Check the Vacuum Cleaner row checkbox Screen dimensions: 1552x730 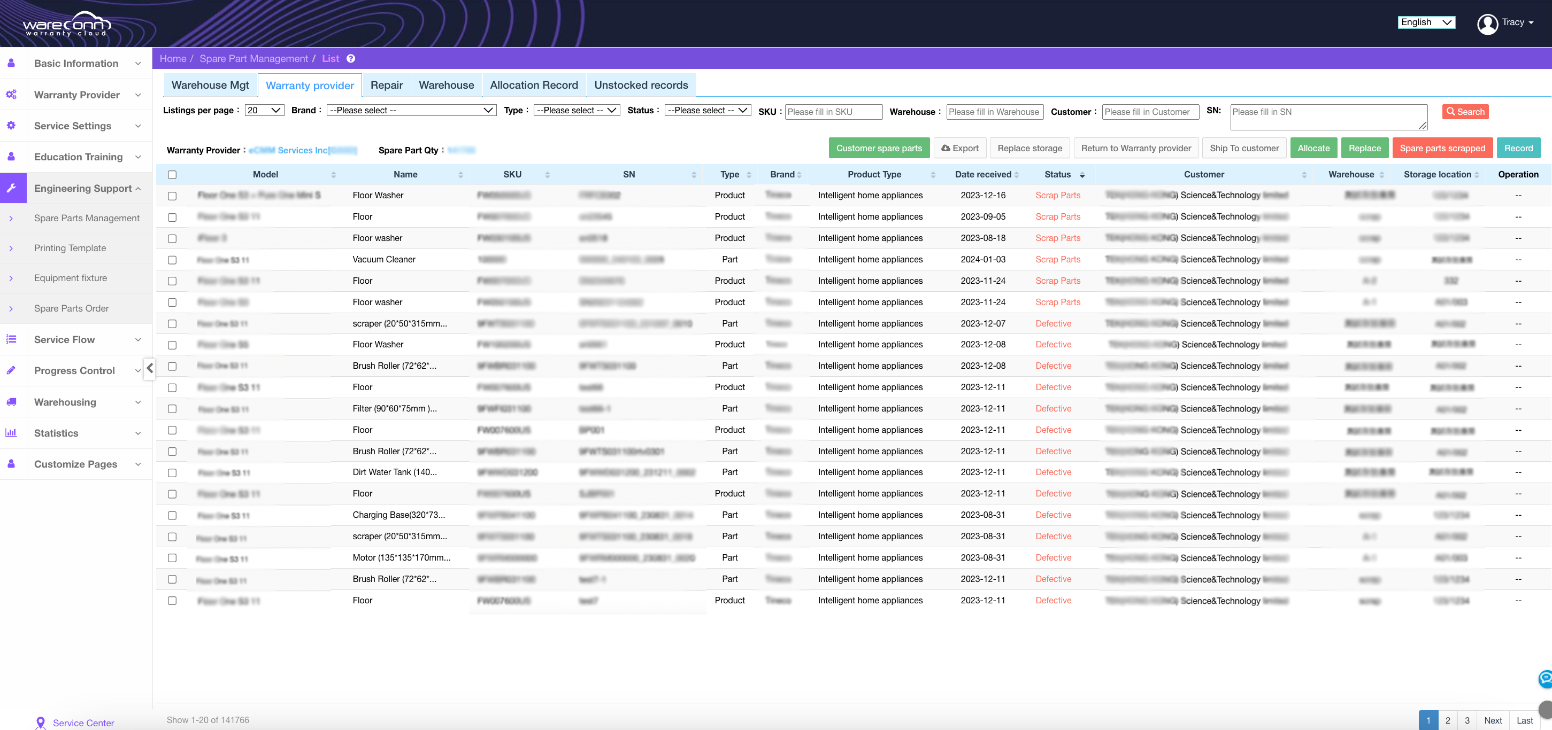pyautogui.click(x=172, y=260)
